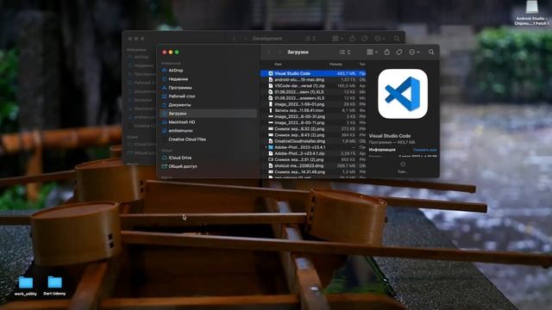The height and width of the screenshot is (310, 552).
Task: Select the image_2022…6-00-11.png file
Action: tap(313, 122)
